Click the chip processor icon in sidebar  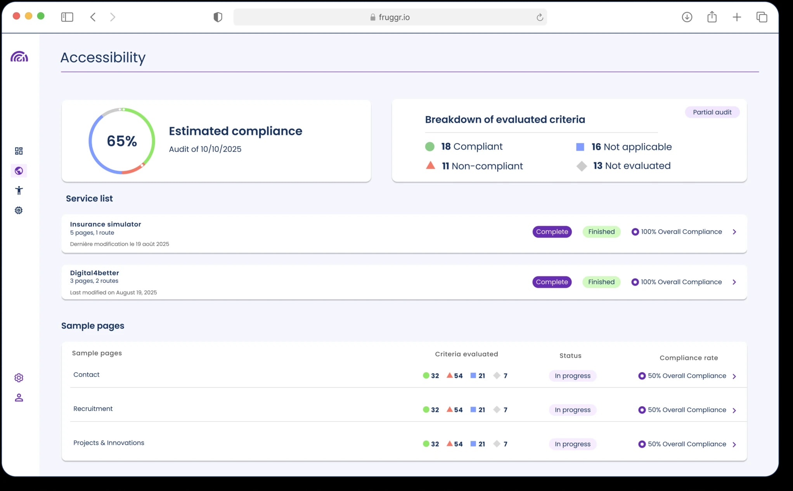[x=19, y=210]
